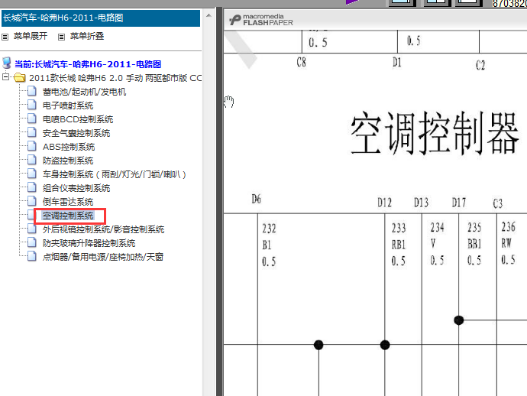Click page icon of 电子喷射系统
527x396 pixels.
point(32,105)
